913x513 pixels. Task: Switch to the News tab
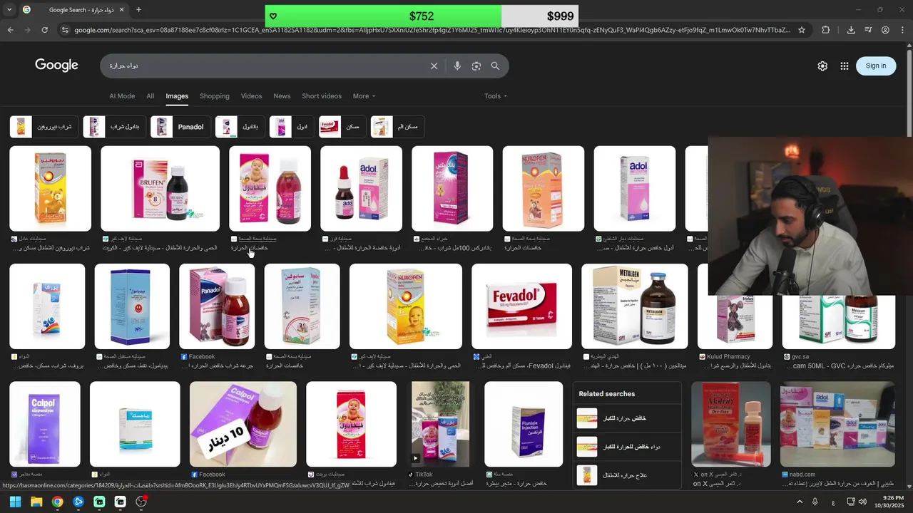282,96
